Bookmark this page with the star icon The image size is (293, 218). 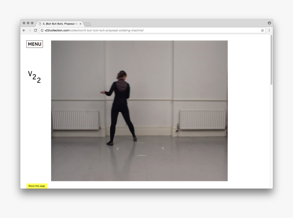pos(262,31)
